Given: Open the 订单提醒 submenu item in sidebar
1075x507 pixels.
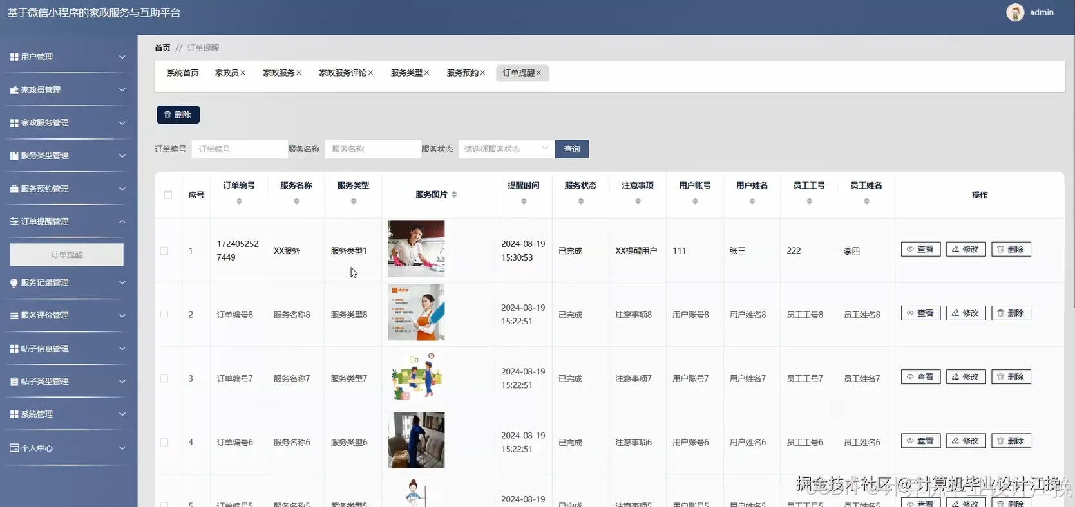Looking at the screenshot, I should 67,255.
